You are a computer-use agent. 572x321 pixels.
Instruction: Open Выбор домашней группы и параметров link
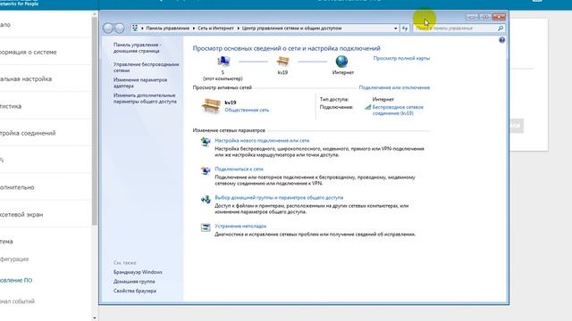coord(279,198)
